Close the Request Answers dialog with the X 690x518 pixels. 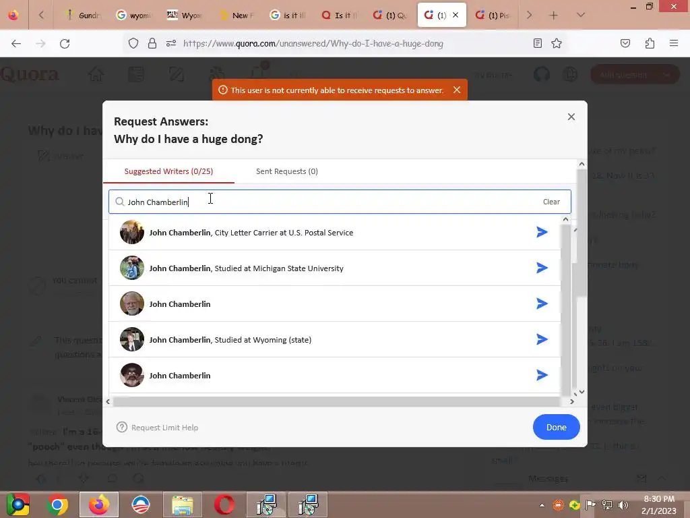571,117
